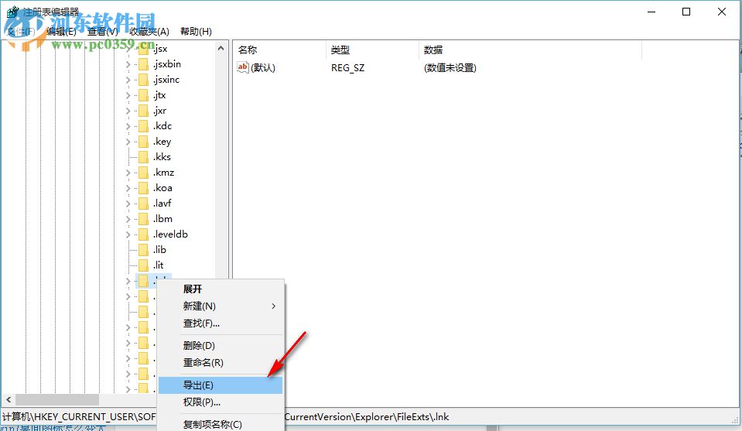Close the registry editor window
The image size is (742, 431).
click(x=722, y=12)
